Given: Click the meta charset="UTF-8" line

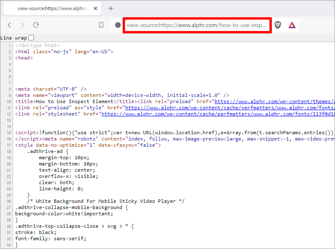Looking at the screenshot, I should 51,89.
